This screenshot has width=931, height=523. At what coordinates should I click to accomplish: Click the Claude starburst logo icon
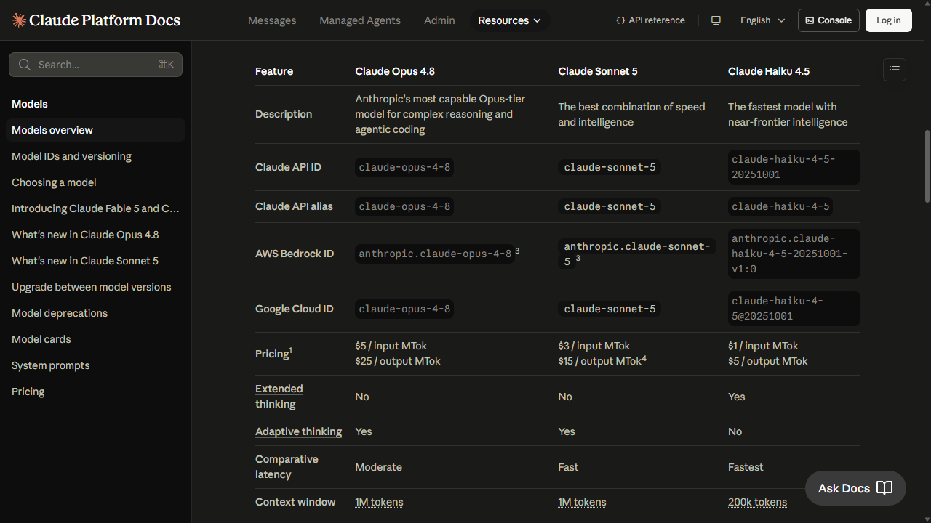pos(19,20)
